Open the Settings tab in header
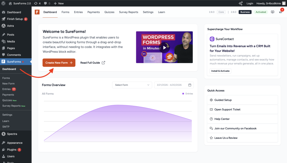287x163 pixels. click(x=148, y=12)
